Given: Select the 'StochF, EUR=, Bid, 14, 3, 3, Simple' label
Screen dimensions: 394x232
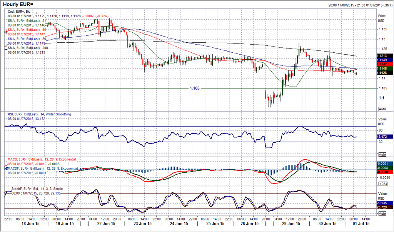Looking at the screenshot, I should tap(37, 189).
